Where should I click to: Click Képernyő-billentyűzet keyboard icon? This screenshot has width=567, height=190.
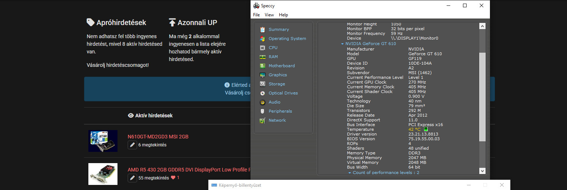tap(214, 185)
